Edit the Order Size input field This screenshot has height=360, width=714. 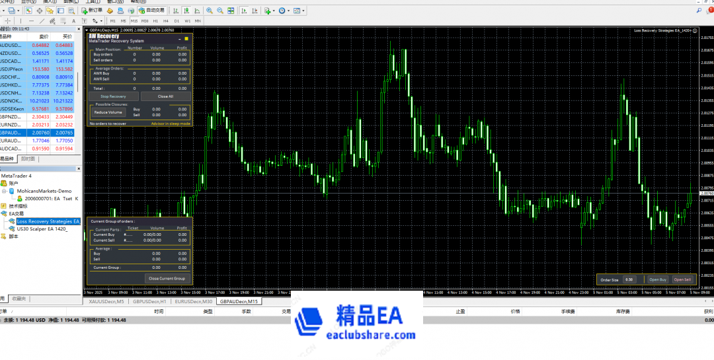[629, 279]
